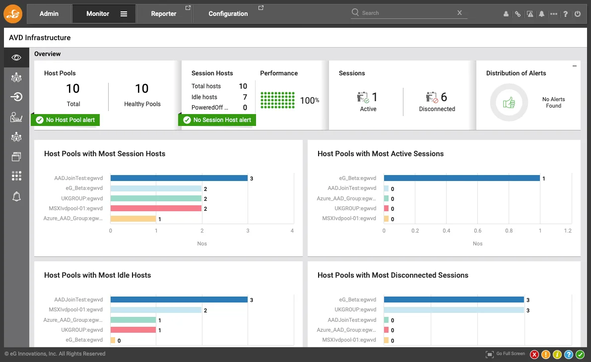Open the notification bell in top header
The image size is (591, 362).
coord(541,14)
